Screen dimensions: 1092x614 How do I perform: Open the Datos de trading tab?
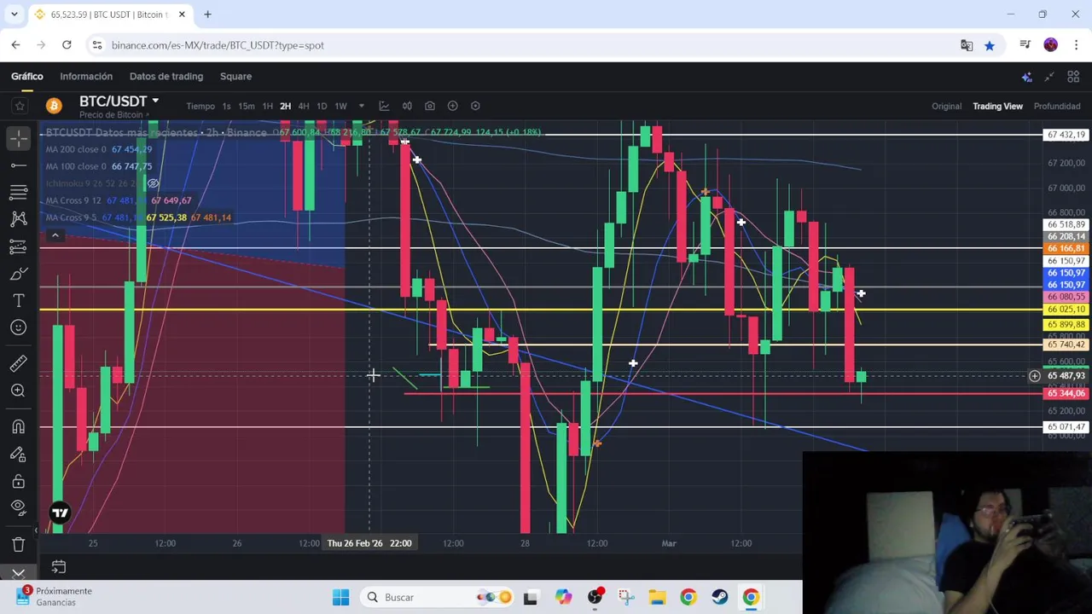[166, 76]
